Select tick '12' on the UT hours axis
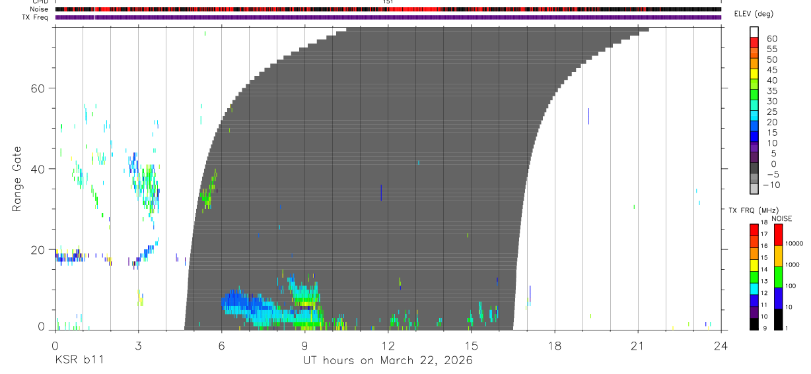 point(388,346)
